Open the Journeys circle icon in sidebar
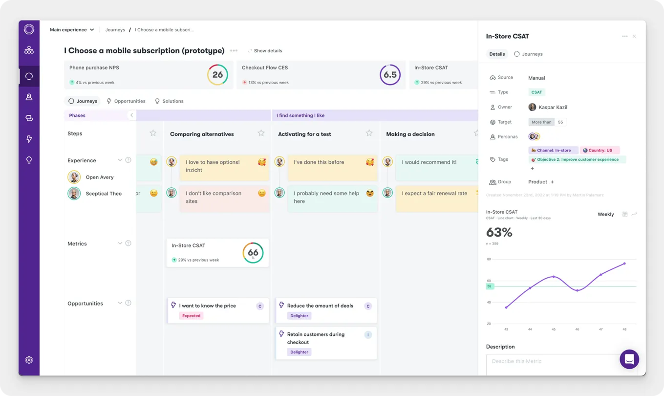This screenshot has height=396, width=664. 29,76
